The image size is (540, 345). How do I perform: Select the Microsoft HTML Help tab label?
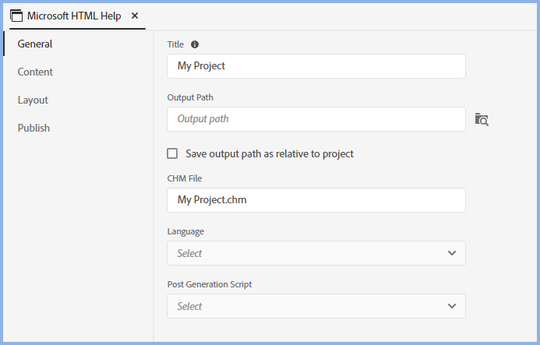(74, 16)
